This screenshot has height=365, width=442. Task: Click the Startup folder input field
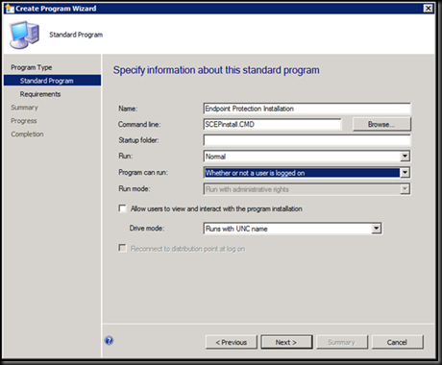pyautogui.click(x=307, y=140)
